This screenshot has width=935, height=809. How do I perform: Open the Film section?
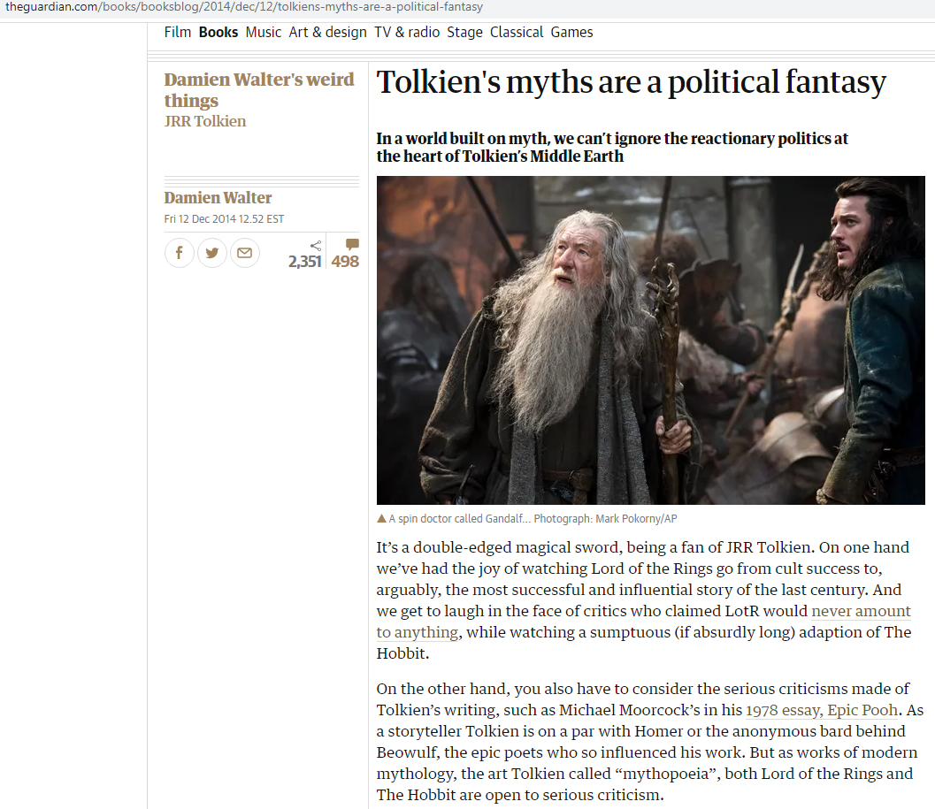(178, 32)
